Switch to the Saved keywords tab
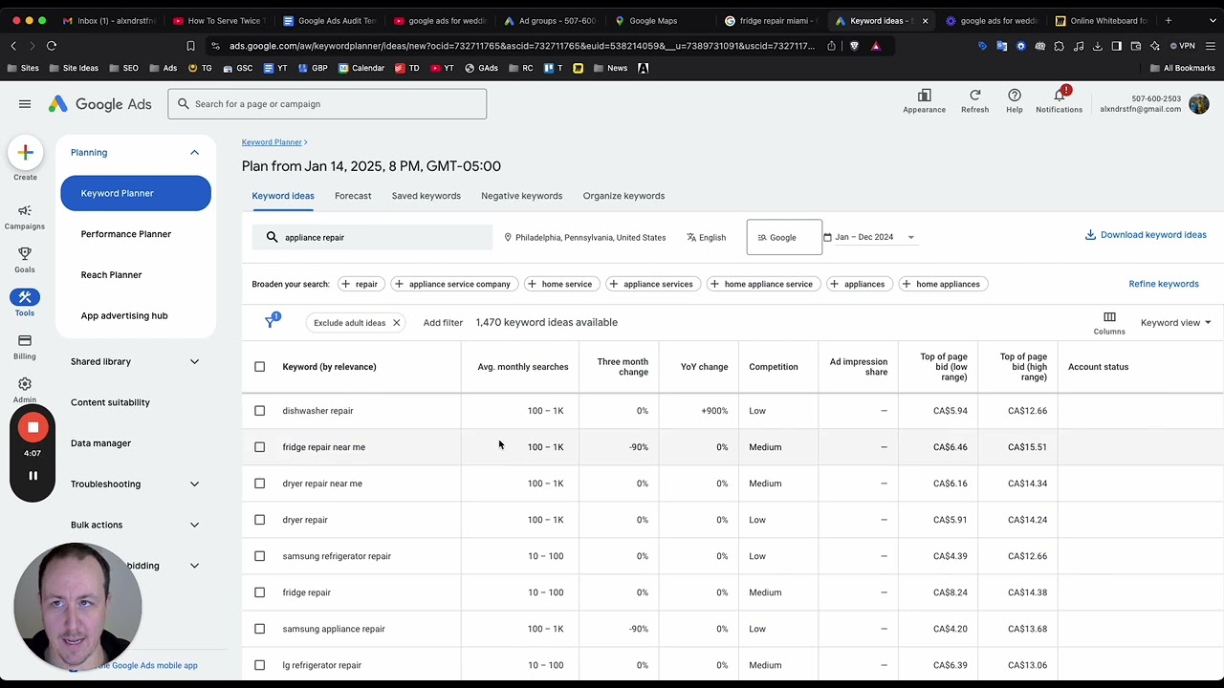 pos(426,196)
